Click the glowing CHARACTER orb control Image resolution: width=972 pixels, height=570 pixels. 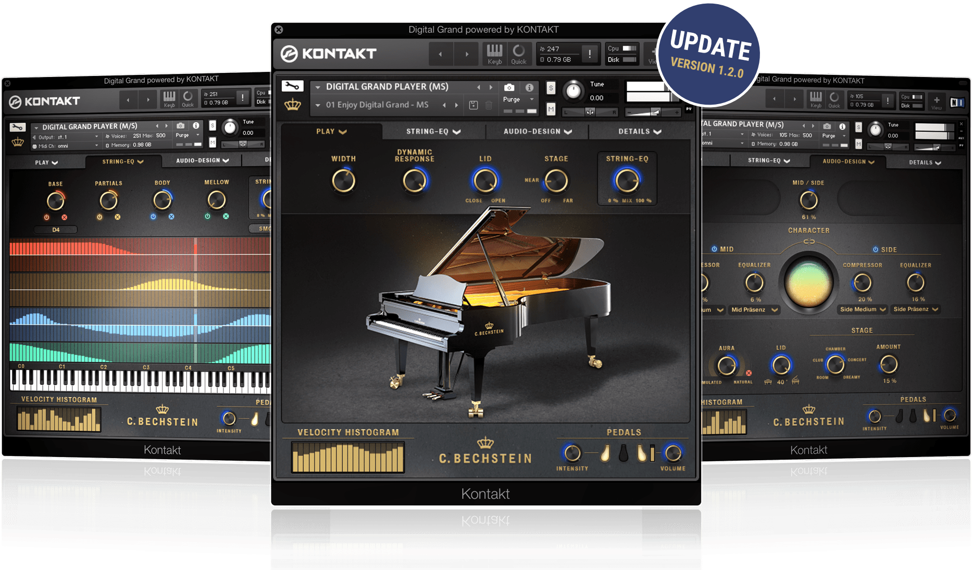808,283
